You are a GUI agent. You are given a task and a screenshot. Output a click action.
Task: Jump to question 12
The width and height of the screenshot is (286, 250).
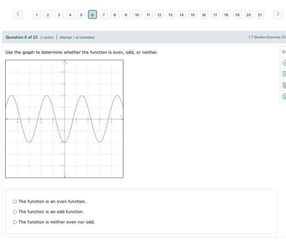[159, 15]
